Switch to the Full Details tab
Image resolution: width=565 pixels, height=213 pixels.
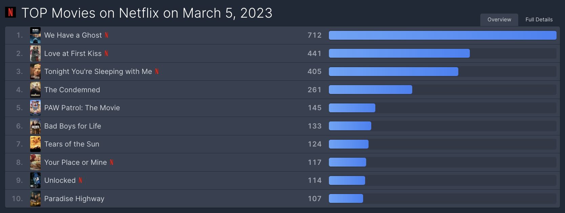[539, 20]
